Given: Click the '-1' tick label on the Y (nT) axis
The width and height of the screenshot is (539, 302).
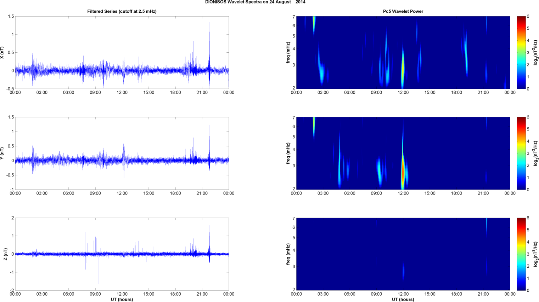Looking at the screenshot, I should point(12,190).
